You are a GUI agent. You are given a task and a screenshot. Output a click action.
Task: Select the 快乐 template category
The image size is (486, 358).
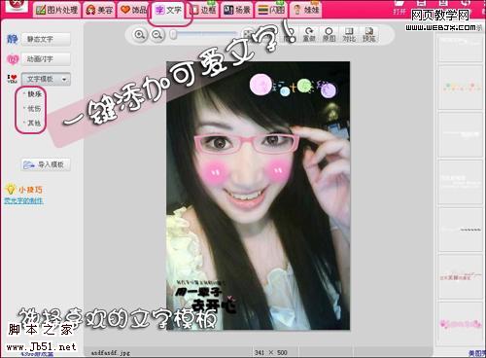pyautogui.click(x=34, y=94)
